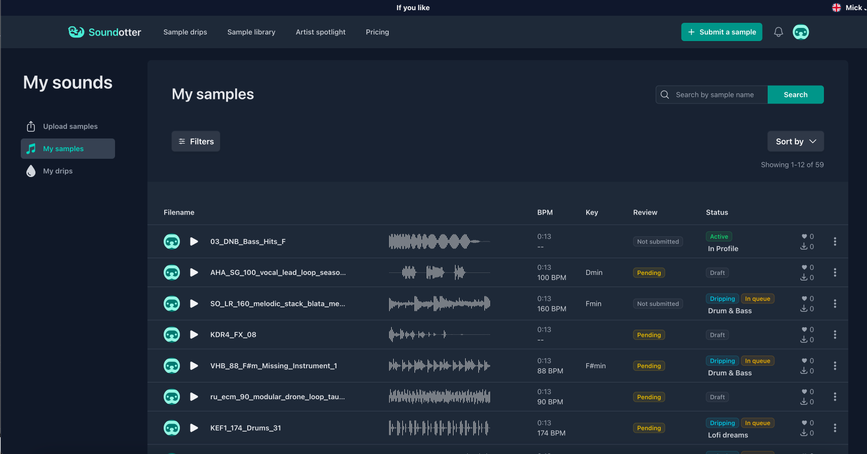The image size is (867, 454).
Task: Click the Submit a sample button
Action: click(722, 32)
